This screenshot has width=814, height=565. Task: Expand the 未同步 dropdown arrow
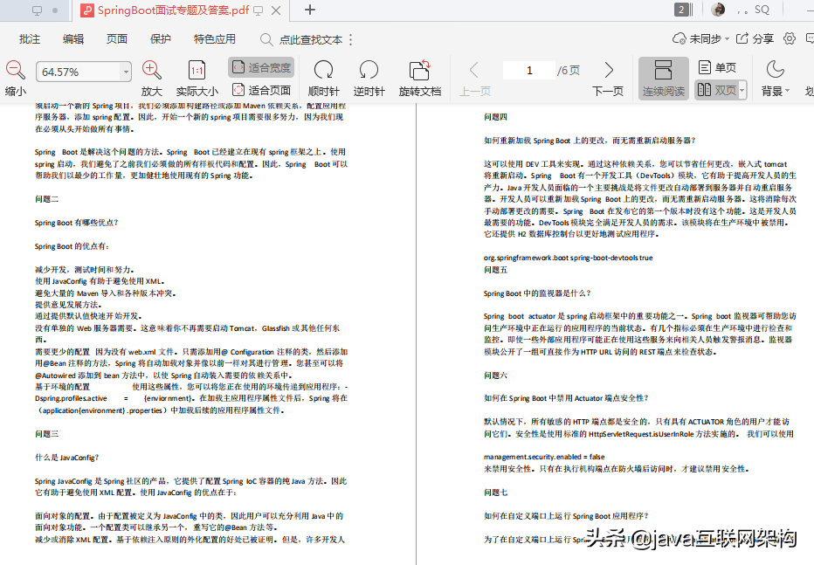[727, 39]
